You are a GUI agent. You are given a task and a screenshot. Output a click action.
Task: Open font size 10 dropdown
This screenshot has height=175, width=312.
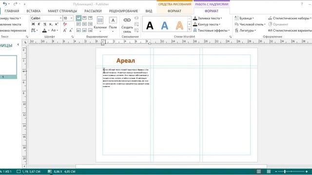coord(71,18)
